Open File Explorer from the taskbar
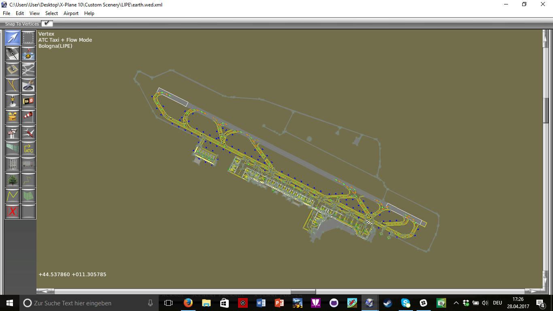 pos(206,303)
